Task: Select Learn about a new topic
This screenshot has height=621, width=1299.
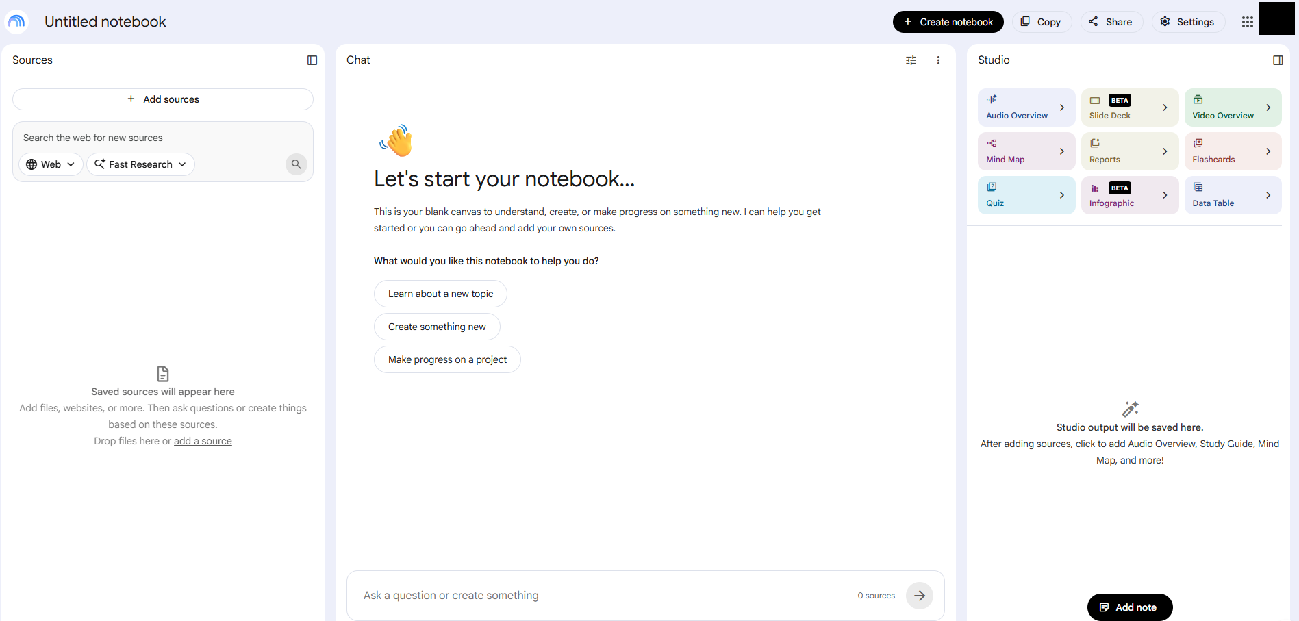Action: point(440,294)
